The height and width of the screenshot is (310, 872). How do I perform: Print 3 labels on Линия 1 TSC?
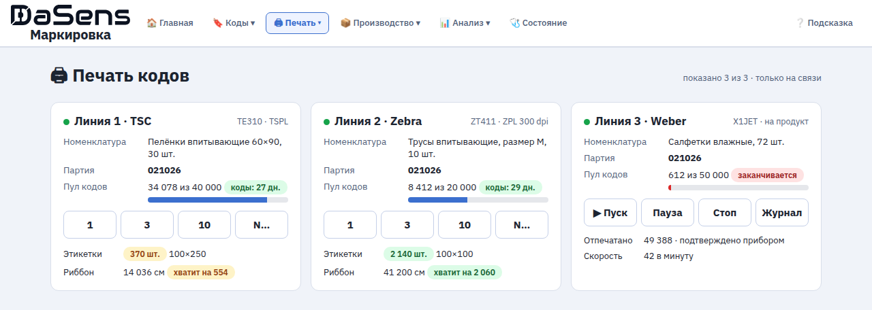point(147,225)
